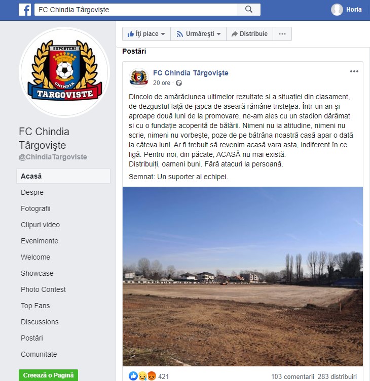Open the post options three-dot menu

click(354, 71)
